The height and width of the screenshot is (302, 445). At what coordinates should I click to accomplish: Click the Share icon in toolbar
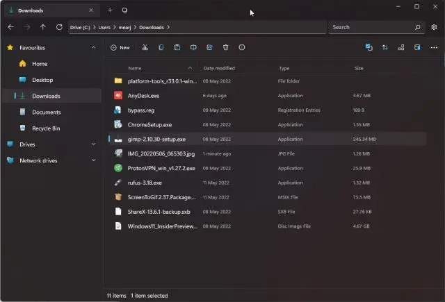(x=209, y=48)
